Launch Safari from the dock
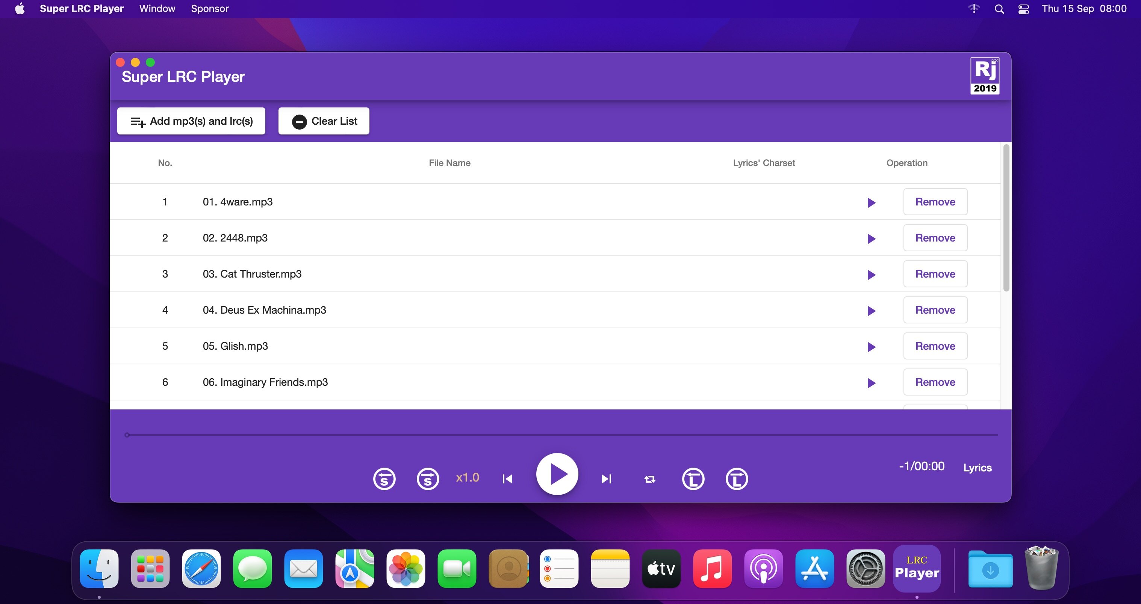Viewport: 1141px width, 604px height. click(201, 569)
